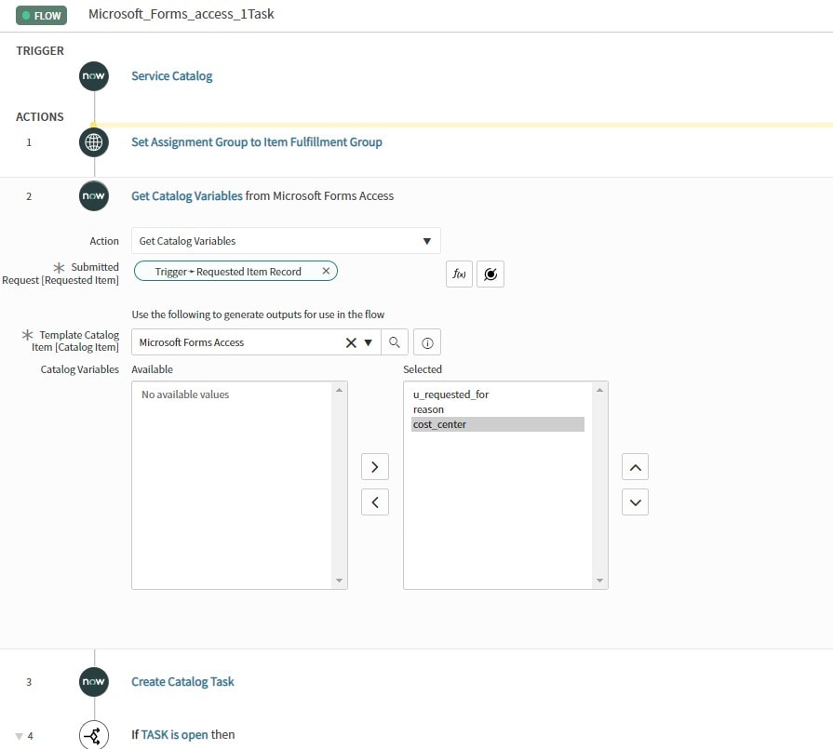Screen dimensions: 833x749
Task: Click the Selected list scroll up arrow
Action: (599, 390)
